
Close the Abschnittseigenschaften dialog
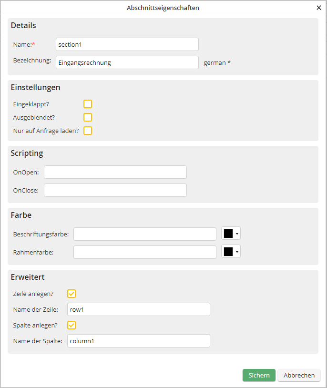[319, 8]
